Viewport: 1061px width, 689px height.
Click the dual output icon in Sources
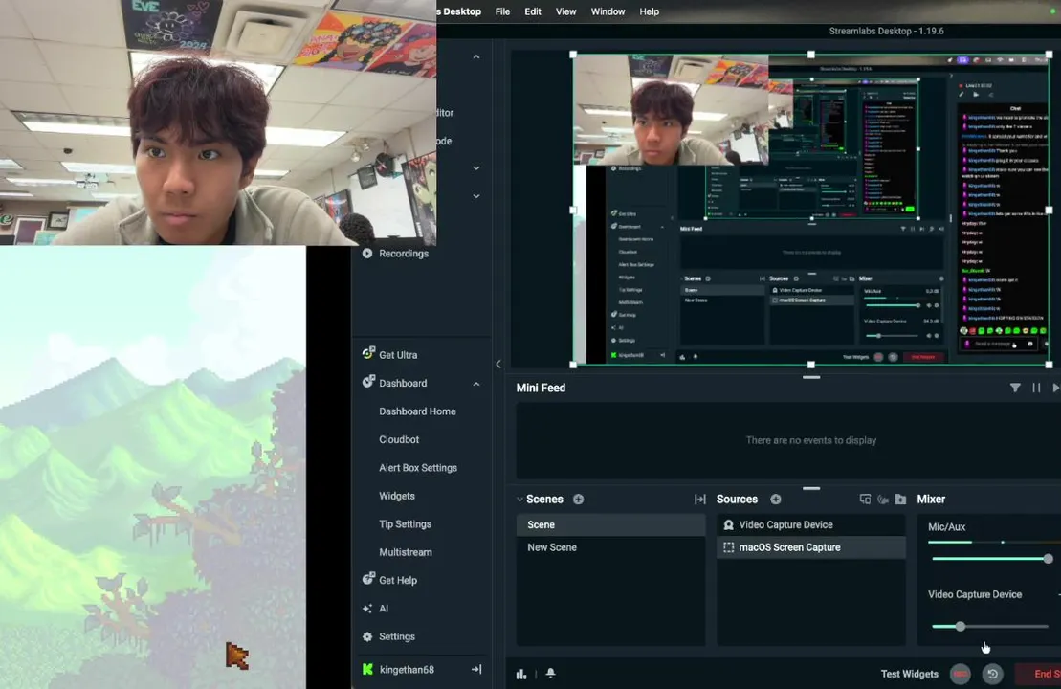pos(865,500)
